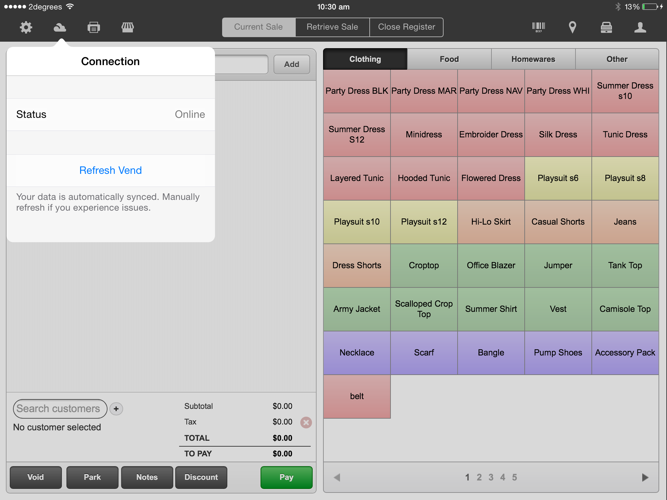This screenshot has height=500, width=667.
Task: Add the purple Necklace product tile
Action: 357,353
